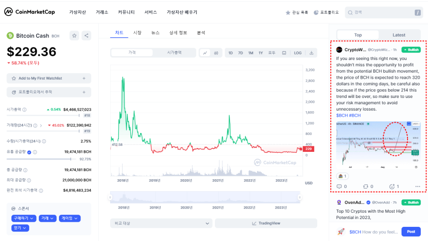Expand Add to My First Watchlist plus

pos(84,78)
